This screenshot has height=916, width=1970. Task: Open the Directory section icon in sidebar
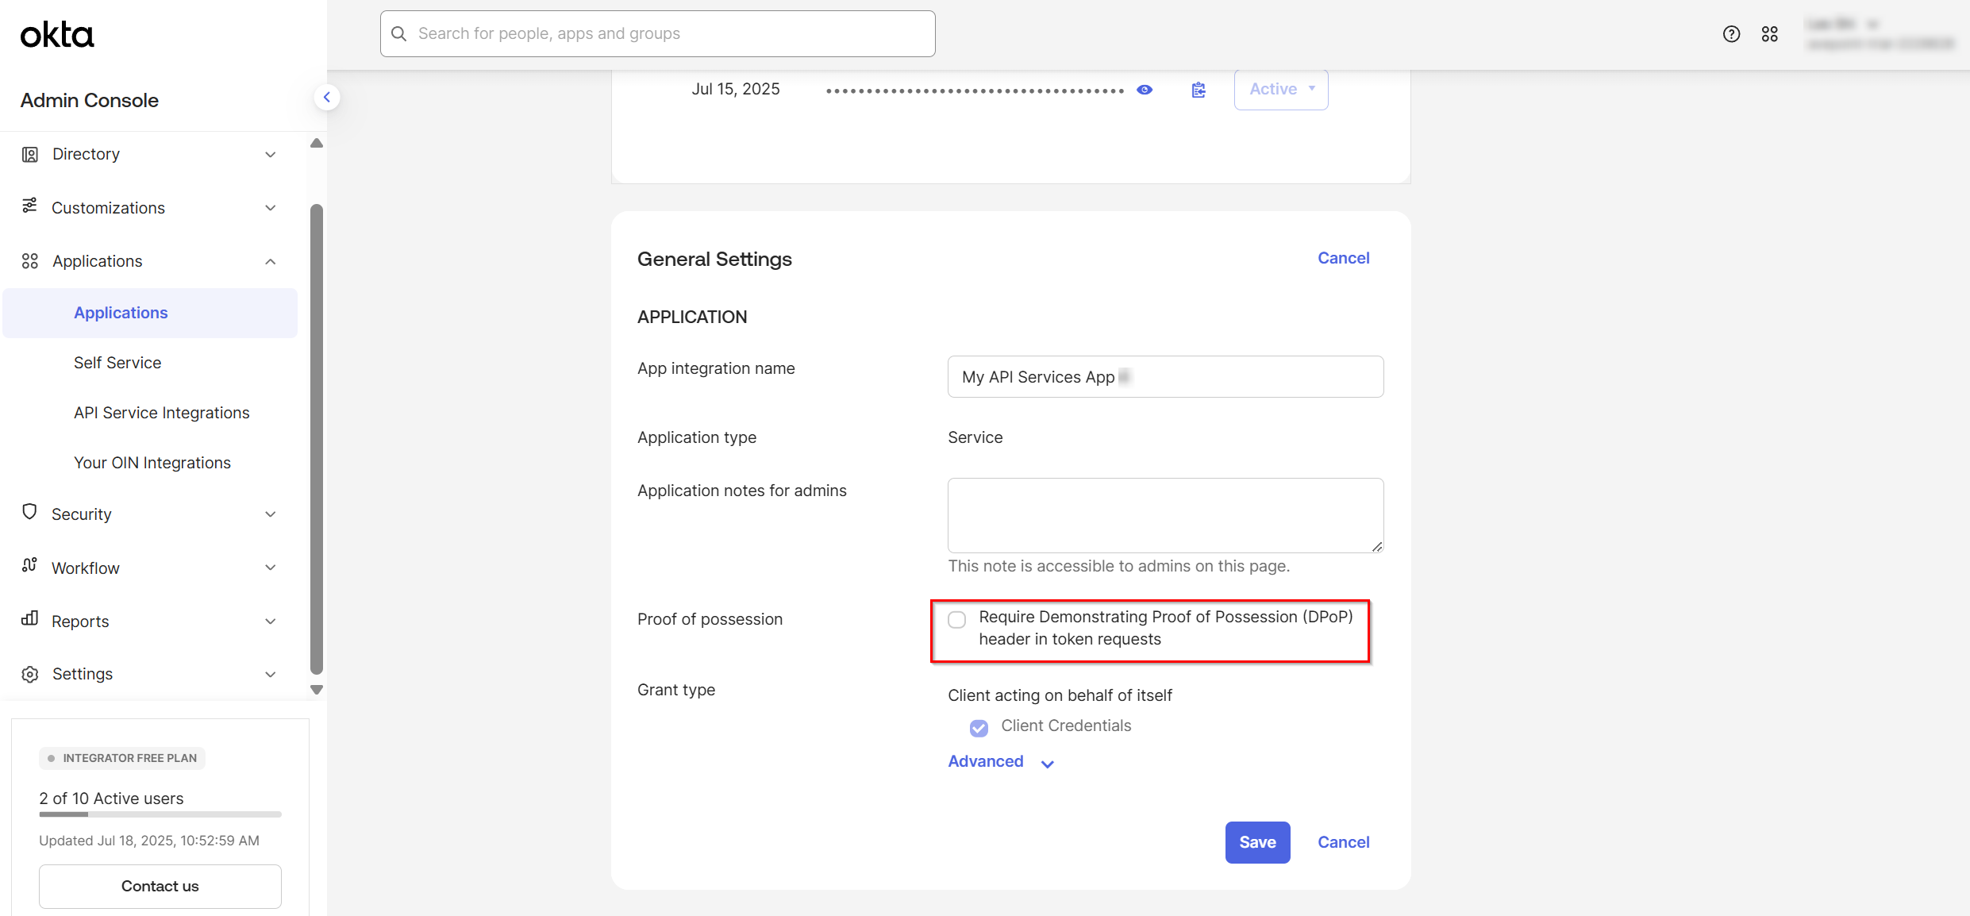click(30, 154)
